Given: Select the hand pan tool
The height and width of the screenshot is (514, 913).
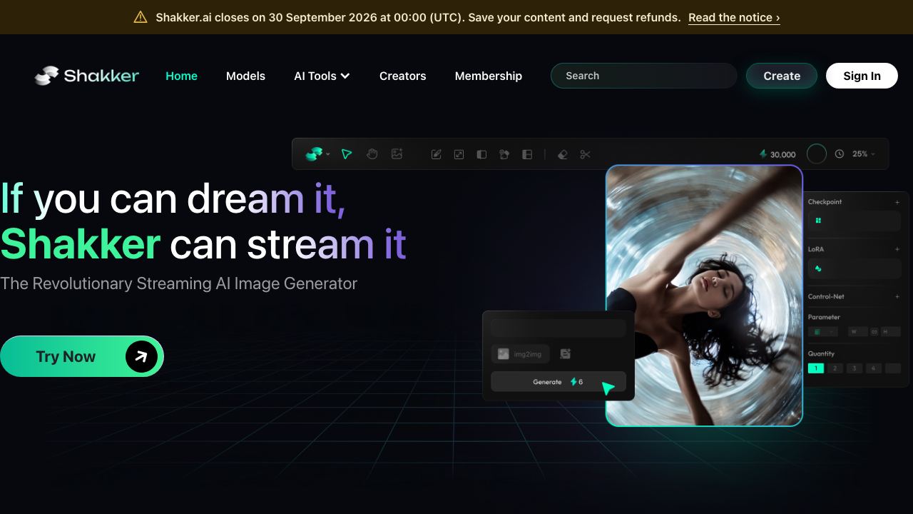Looking at the screenshot, I should [x=372, y=154].
